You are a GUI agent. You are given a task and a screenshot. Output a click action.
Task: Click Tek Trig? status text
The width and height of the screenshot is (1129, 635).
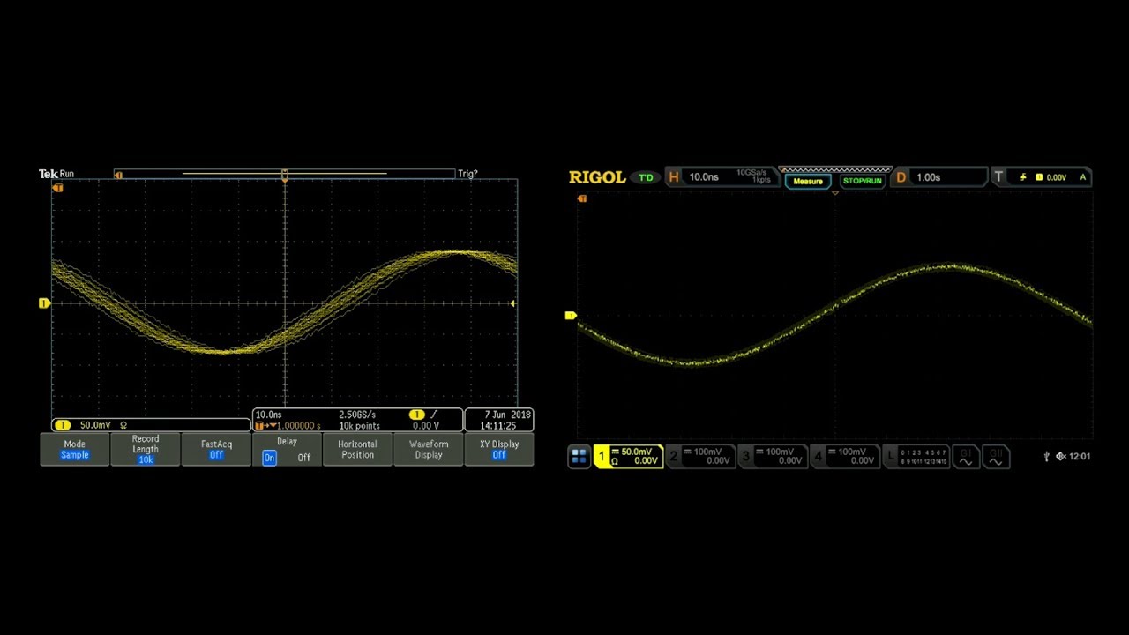tap(467, 174)
